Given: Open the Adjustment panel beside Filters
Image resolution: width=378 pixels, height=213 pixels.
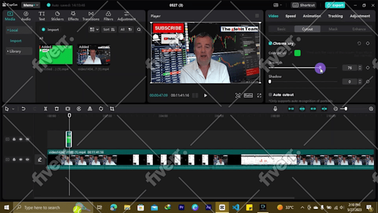Looking at the screenshot, I should coord(126,16).
